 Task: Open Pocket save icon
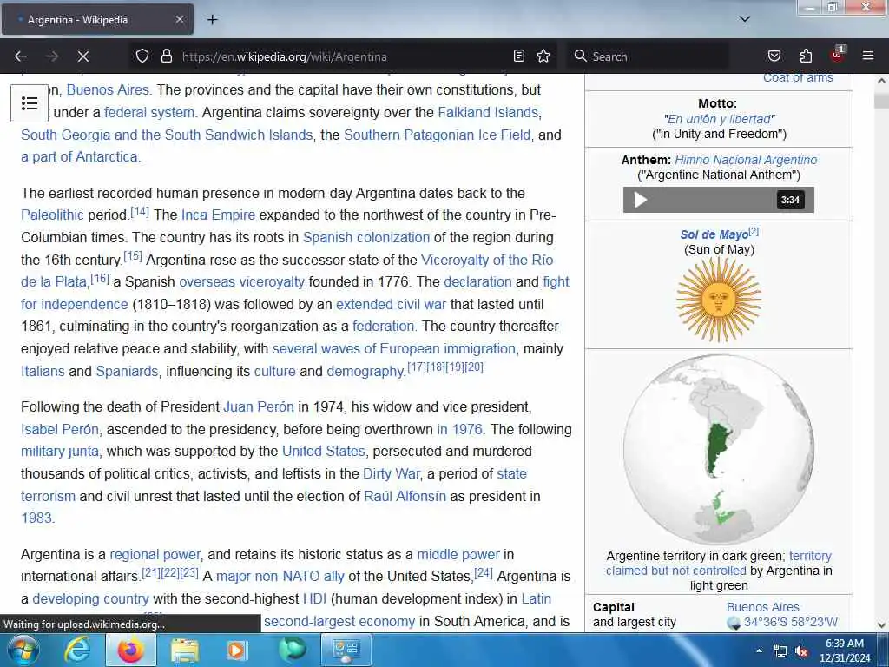coord(774,56)
